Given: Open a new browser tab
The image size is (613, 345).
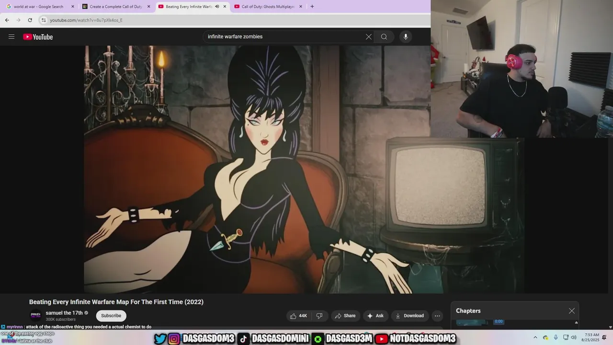Looking at the screenshot, I should click(x=312, y=7).
